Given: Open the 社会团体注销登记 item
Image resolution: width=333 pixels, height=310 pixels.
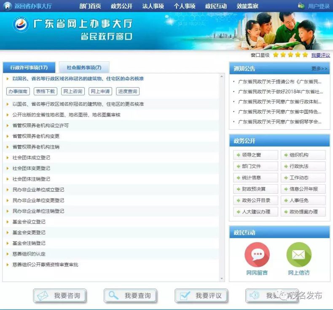Looking at the screenshot, I should pos(31,179).
